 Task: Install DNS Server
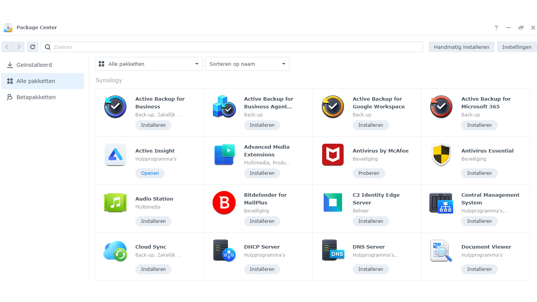coord(371,269)
